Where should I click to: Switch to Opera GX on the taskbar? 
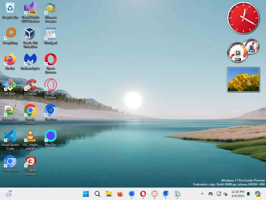click(x=155, y=194)
